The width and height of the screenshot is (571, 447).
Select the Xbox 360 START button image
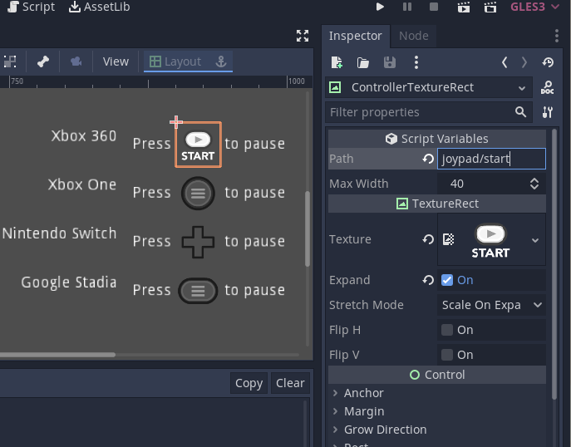tap(198, 145)
